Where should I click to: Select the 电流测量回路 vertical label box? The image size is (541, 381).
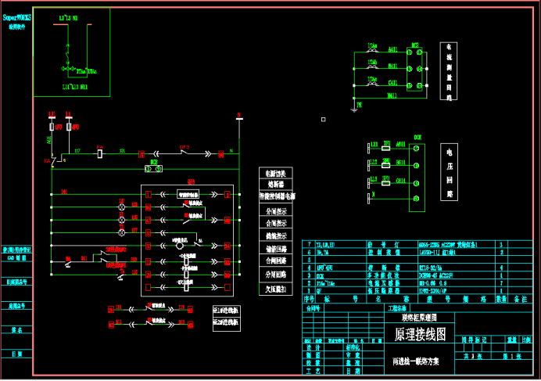449,71
